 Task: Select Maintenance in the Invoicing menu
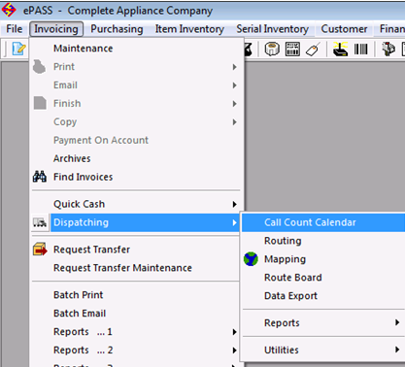(x=84, y=49)
